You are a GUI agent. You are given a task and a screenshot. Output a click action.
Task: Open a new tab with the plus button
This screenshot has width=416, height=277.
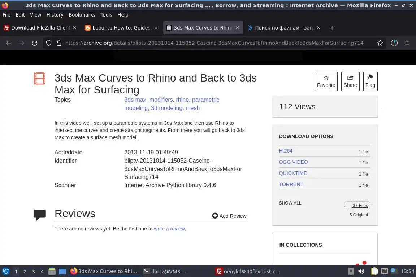[332, 28]
